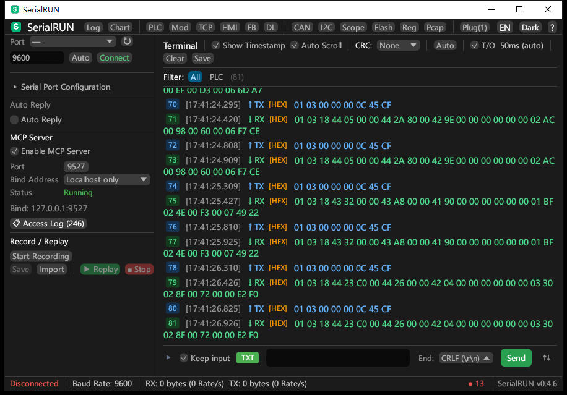Open the I2C tool
Image resolution: width=567 pixels, height=395 pixels.
pos(326,27)
